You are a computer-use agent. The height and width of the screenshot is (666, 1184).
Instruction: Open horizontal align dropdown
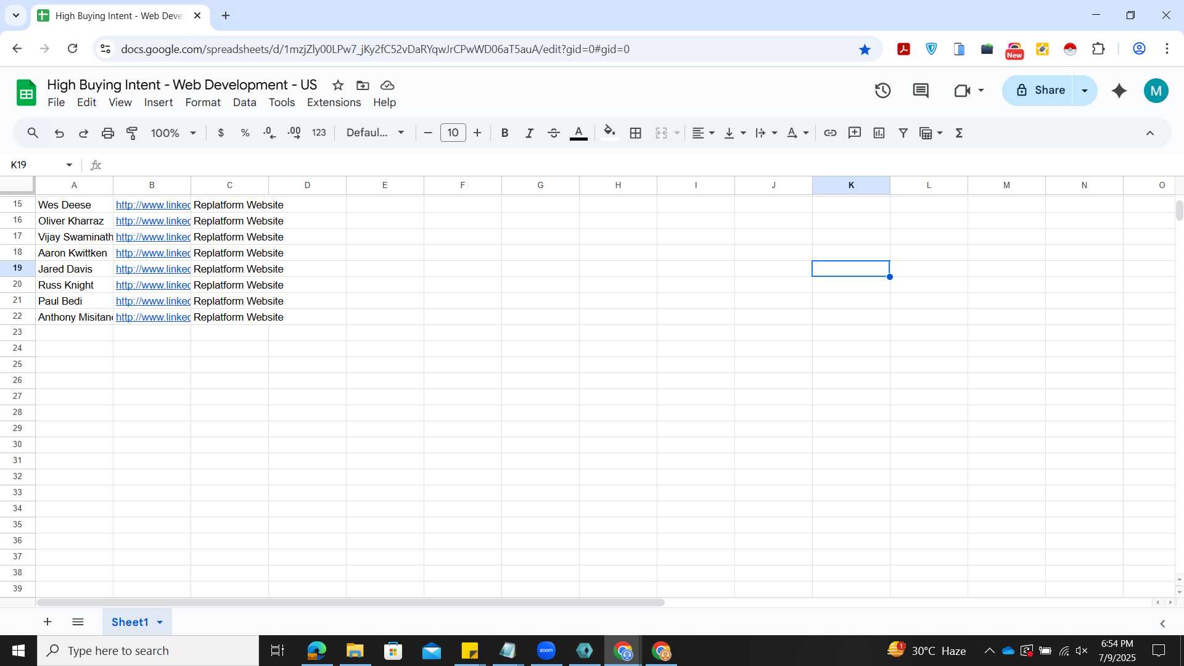(703, 133)
